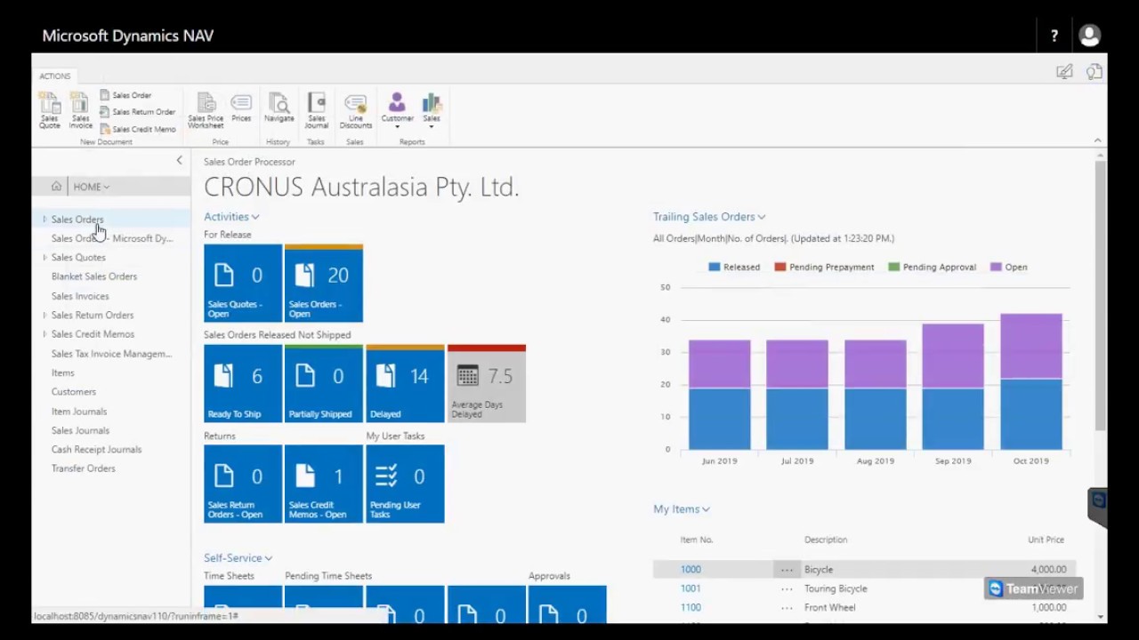The image size is (1139, 640).
Task: Toggle the Released legend swatch
Action: point(714,267)
